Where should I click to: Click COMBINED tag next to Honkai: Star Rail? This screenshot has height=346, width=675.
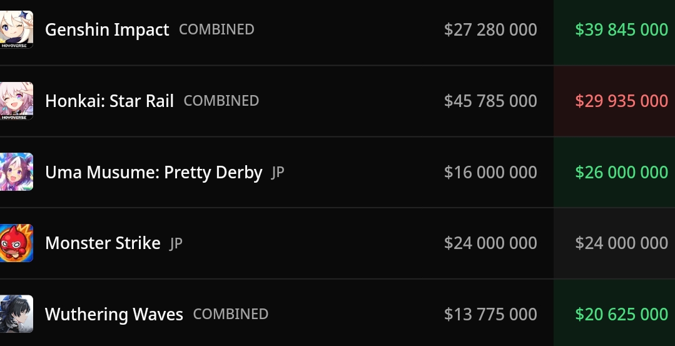(x=221, y=100)
